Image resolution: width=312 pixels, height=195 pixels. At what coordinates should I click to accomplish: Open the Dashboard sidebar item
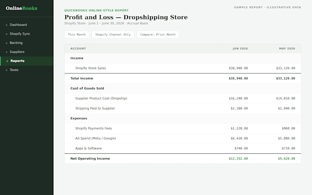27,25
